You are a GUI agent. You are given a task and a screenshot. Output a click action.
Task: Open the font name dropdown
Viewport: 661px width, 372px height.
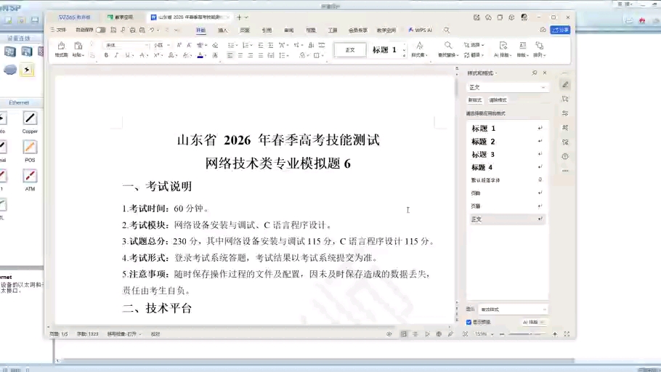pos(147,45)
